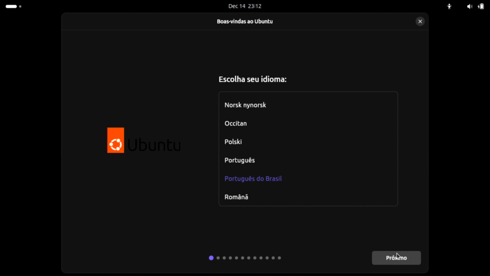The width and height of the screenshot is (490, 276).
Task: Select Norsk nynorsk from language list
Action: [245, 105]
